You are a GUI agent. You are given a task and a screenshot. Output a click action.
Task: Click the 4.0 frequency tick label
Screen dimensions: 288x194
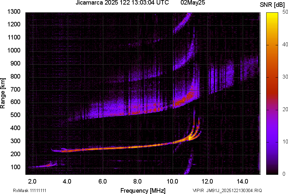coord(67,182)
